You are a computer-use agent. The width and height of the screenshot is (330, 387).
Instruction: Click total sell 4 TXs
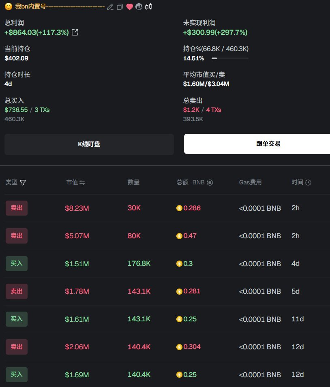click(214, 110)
